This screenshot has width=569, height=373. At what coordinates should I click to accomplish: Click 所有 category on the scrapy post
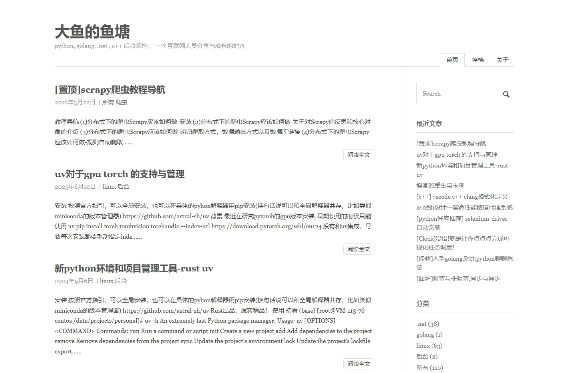pyautogui.click(x=108, y=102)
